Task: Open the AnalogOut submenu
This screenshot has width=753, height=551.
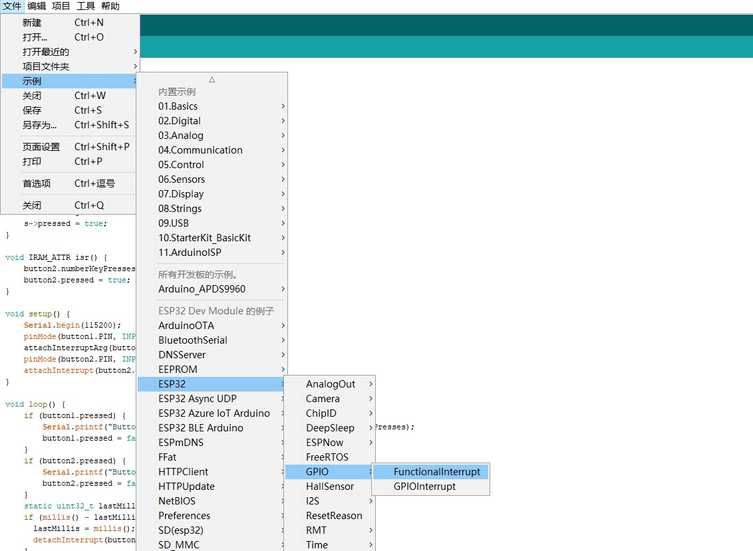Action: pyautogui.click(x=330, y=384)
